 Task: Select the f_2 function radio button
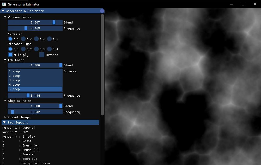[x=23, y=39]
